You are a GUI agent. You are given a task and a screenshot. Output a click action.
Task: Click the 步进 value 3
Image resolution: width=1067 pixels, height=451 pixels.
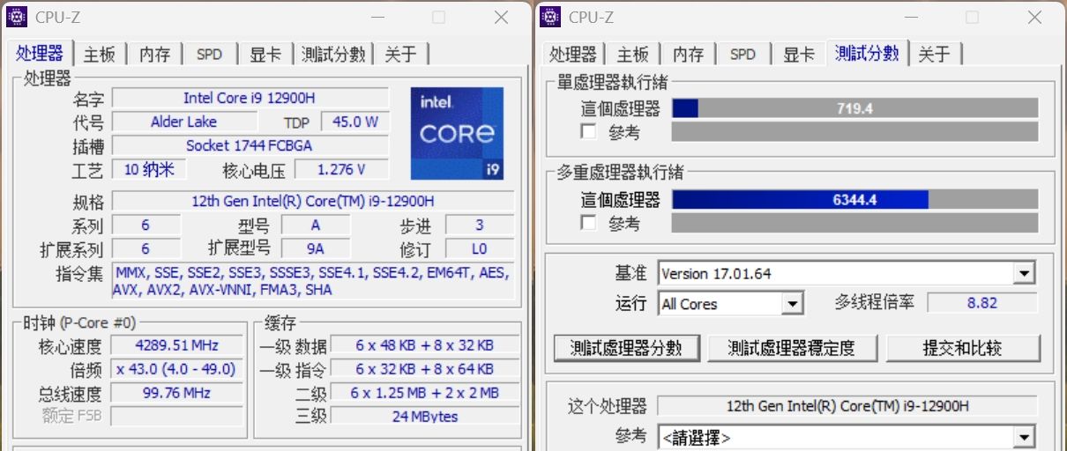point(480,225)
